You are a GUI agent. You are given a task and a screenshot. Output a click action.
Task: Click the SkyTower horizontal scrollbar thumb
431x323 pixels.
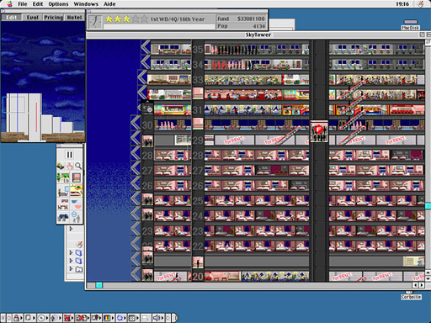pyautogui.click(x=99, y=285)
